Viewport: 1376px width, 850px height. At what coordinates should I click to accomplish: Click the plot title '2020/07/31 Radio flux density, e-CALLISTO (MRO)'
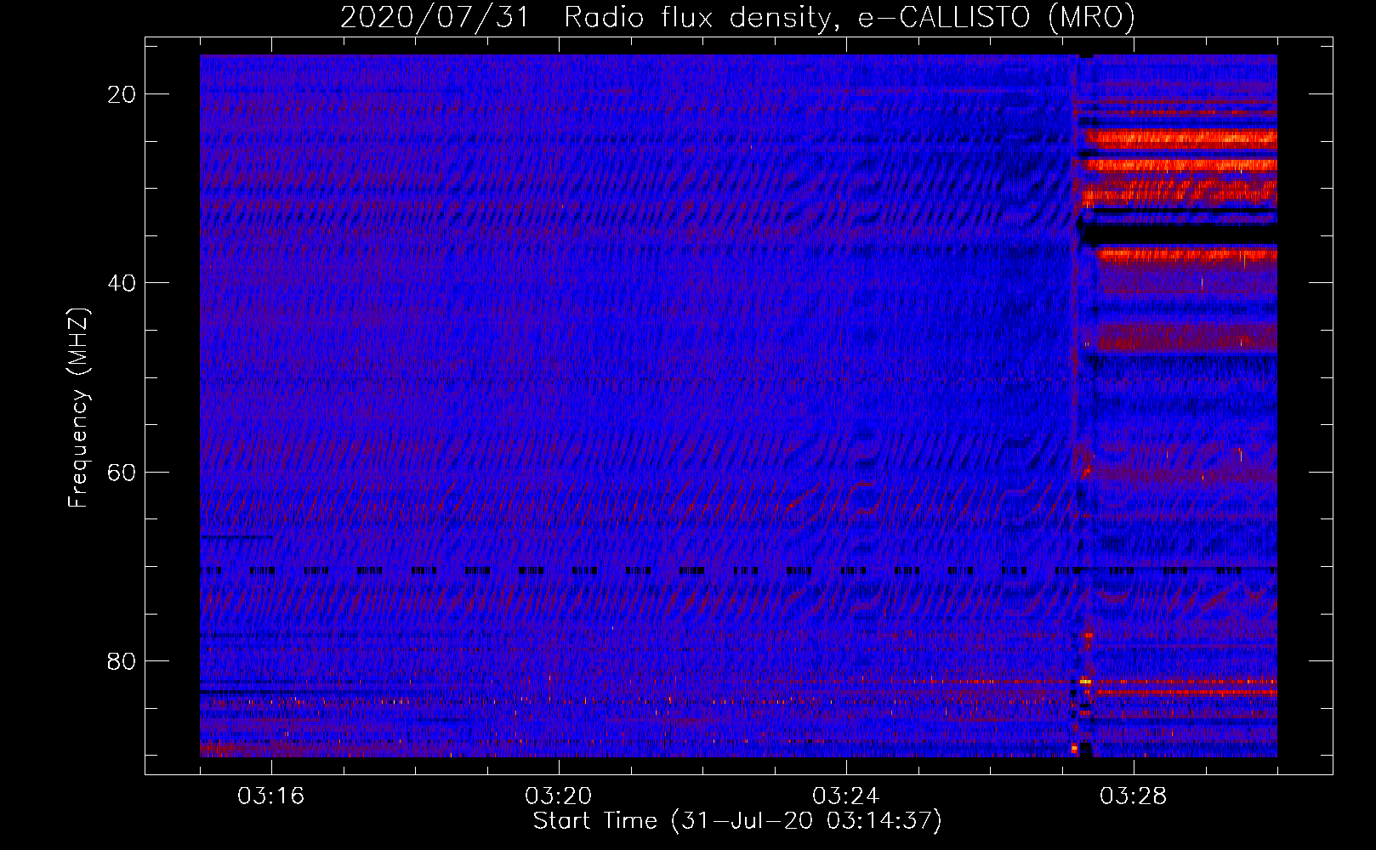[737, 18]
